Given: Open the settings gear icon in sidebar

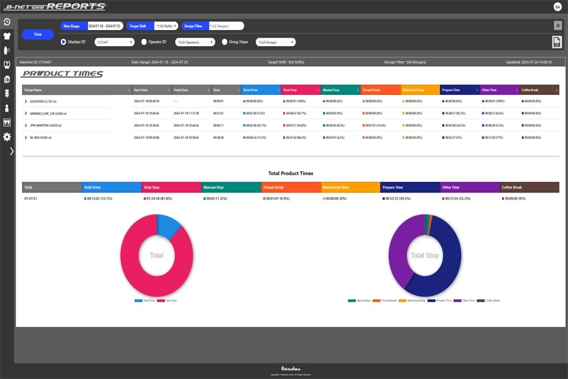Looking at the screenshot, I should 7,137.
